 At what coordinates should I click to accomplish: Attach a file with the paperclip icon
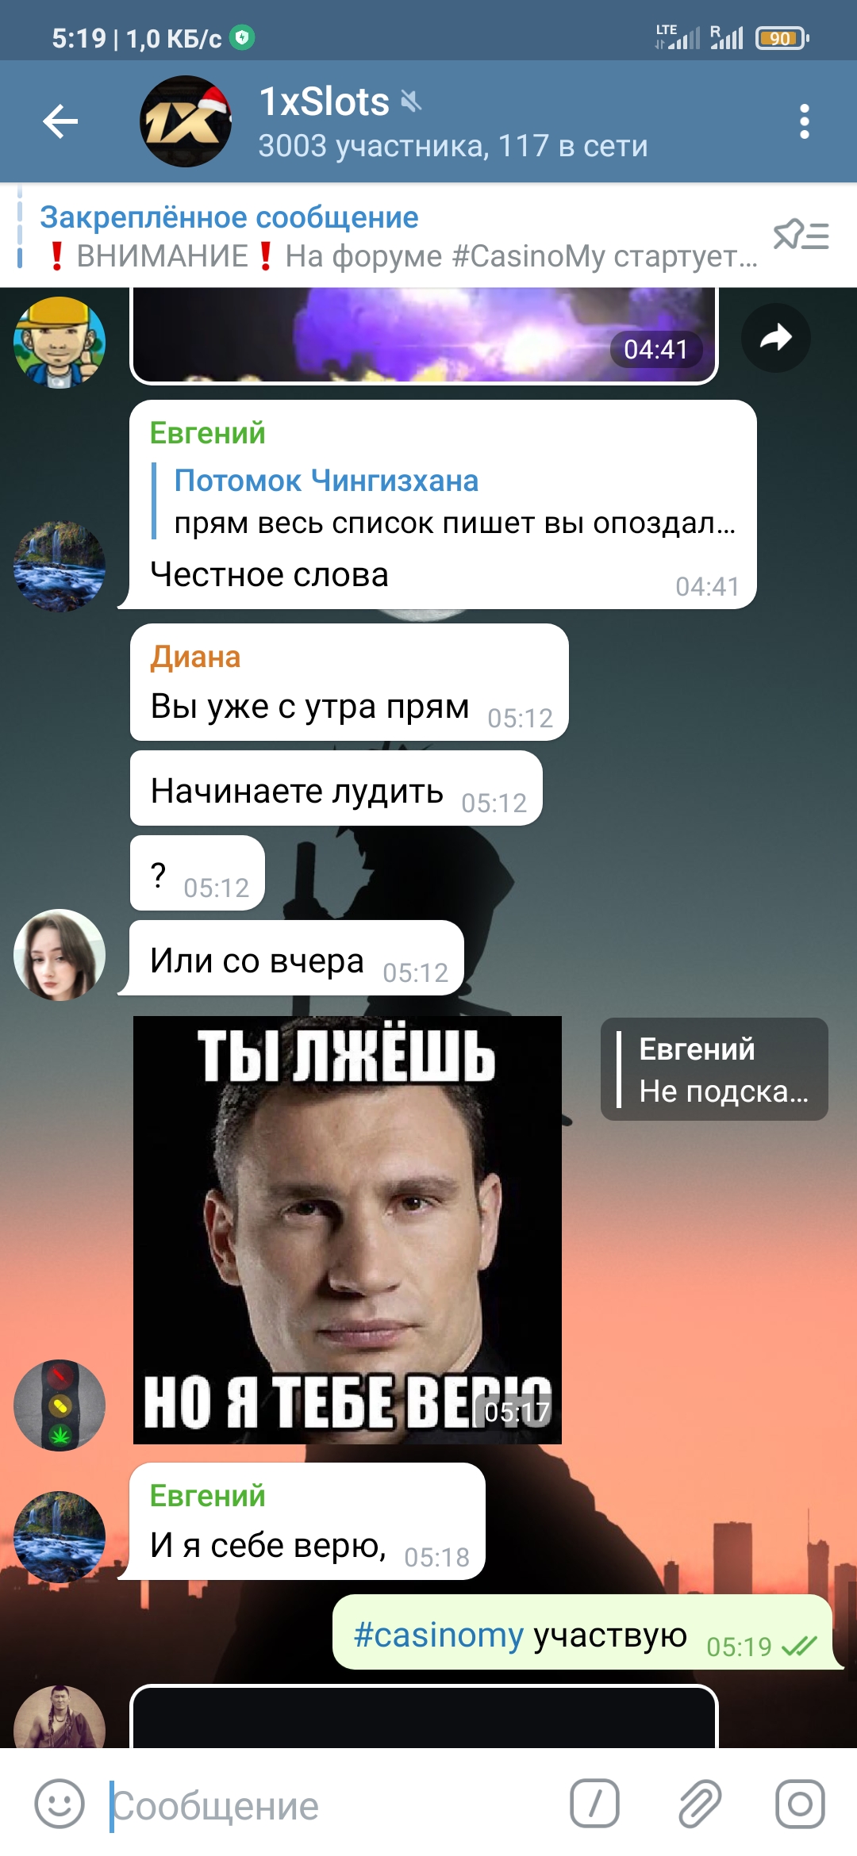699,1804
